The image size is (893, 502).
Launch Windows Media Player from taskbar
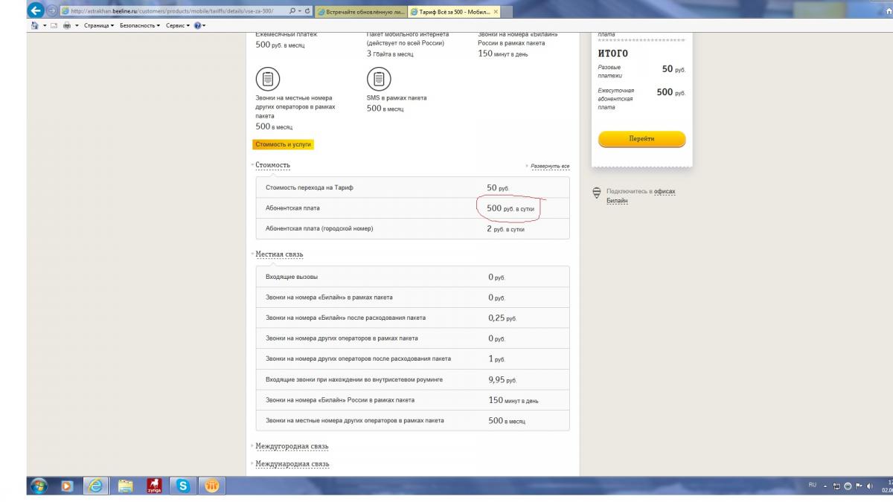pyautogui.click(x=68, y=486)
